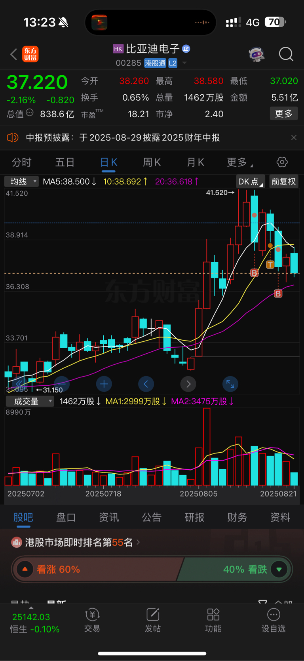The height and width of the screenshot is (661, 304).
Task: Move chart left with arrow icon
Action: click(146, 384)
